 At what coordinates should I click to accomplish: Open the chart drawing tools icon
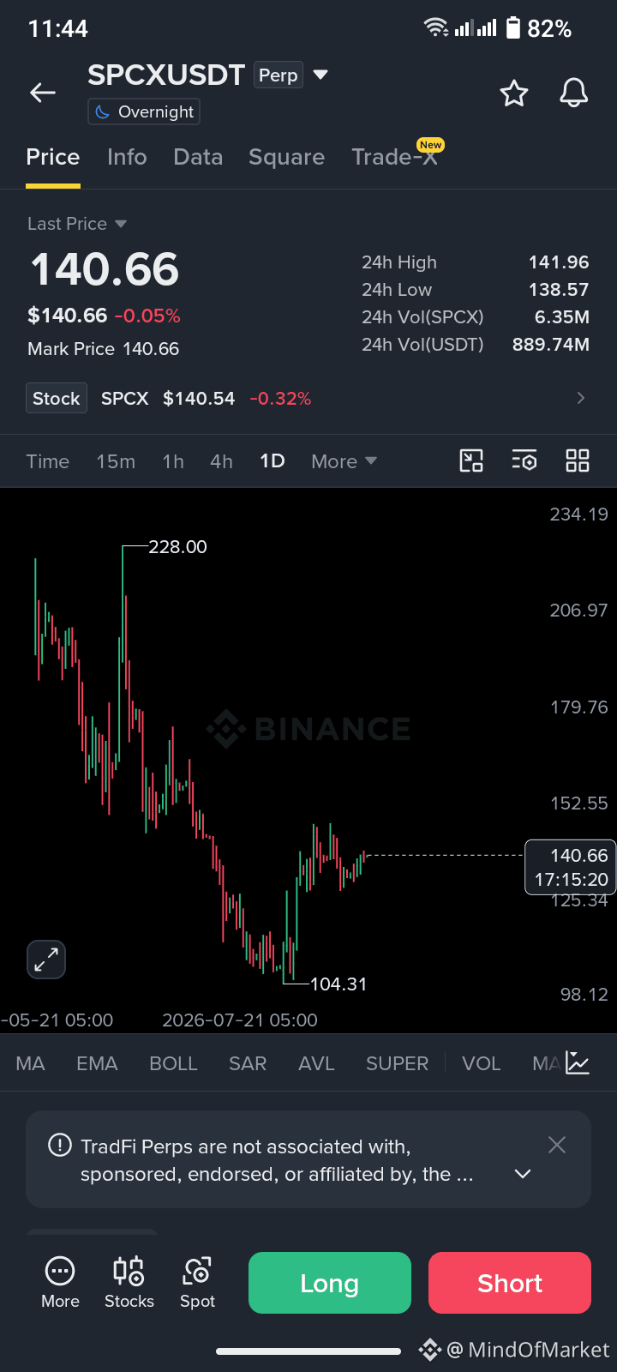(471, 460)
